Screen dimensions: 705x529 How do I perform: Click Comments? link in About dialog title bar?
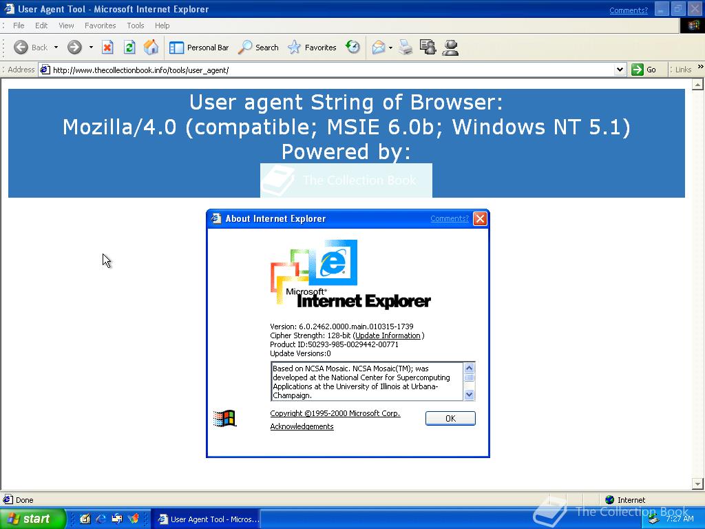coord(449,218)
